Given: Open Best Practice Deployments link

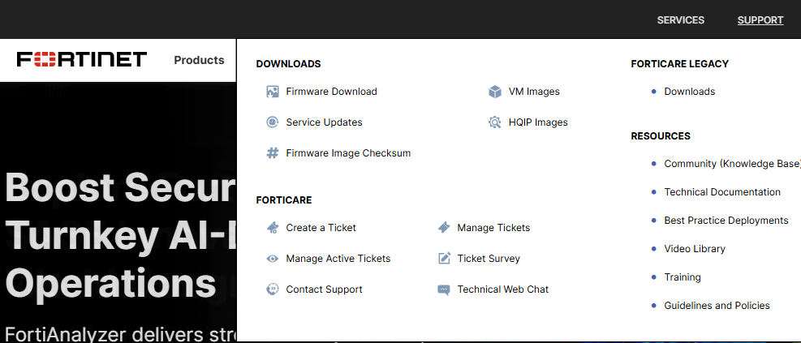Looking at the screenshot, I should point(726,221).
